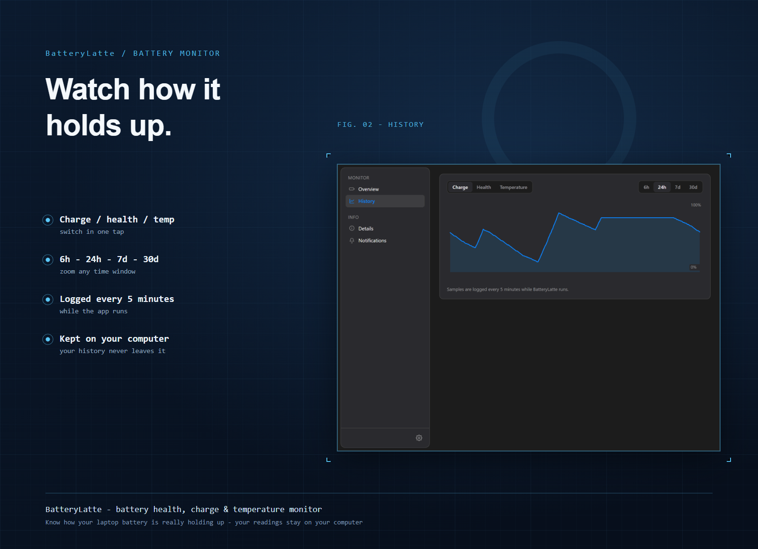Select the 24h time range
Image resolution: width=758 pixels, height=549 pixels.
662,187
